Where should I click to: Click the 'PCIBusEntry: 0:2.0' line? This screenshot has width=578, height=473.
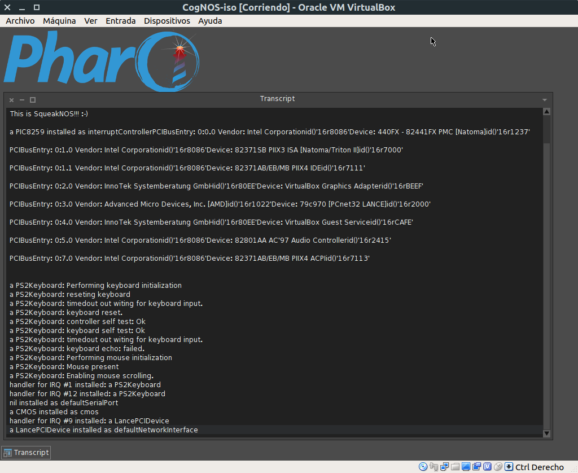(216, 186)
